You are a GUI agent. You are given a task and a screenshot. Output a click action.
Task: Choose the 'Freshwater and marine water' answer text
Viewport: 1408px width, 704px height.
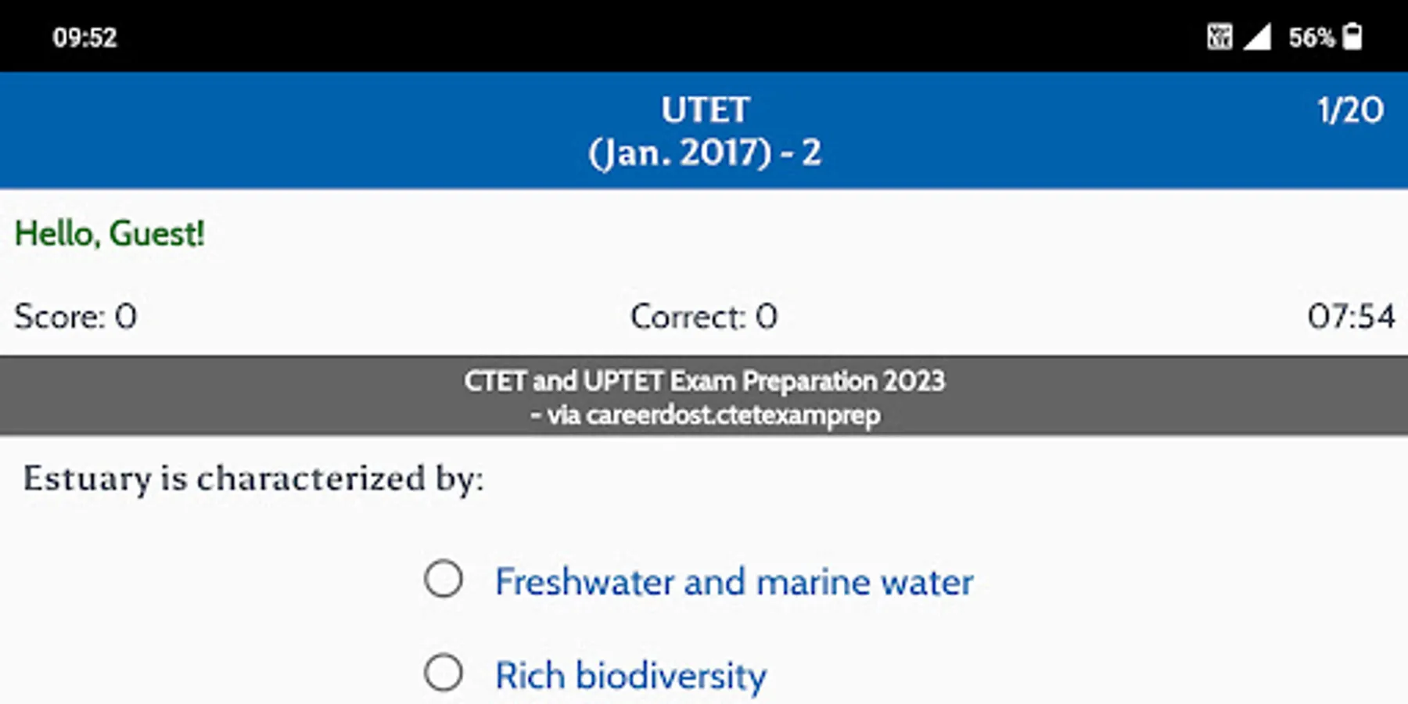(734, 582)
